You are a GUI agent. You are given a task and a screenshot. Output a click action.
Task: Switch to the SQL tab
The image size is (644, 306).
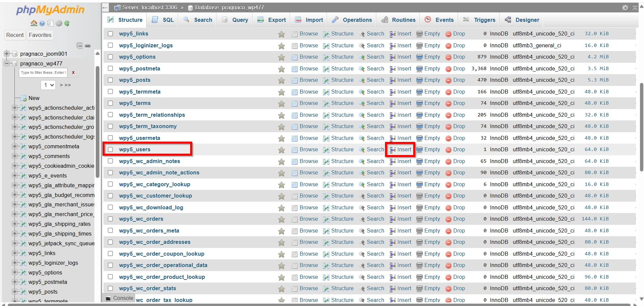click(163, 20)
